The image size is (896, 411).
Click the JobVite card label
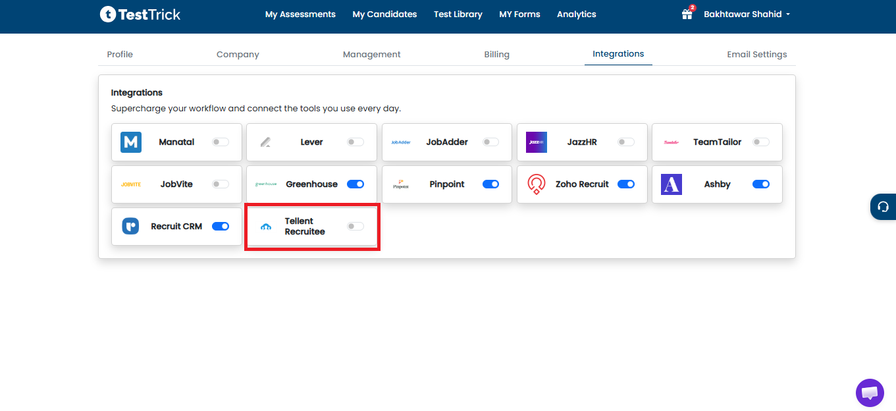pos(176,184)
